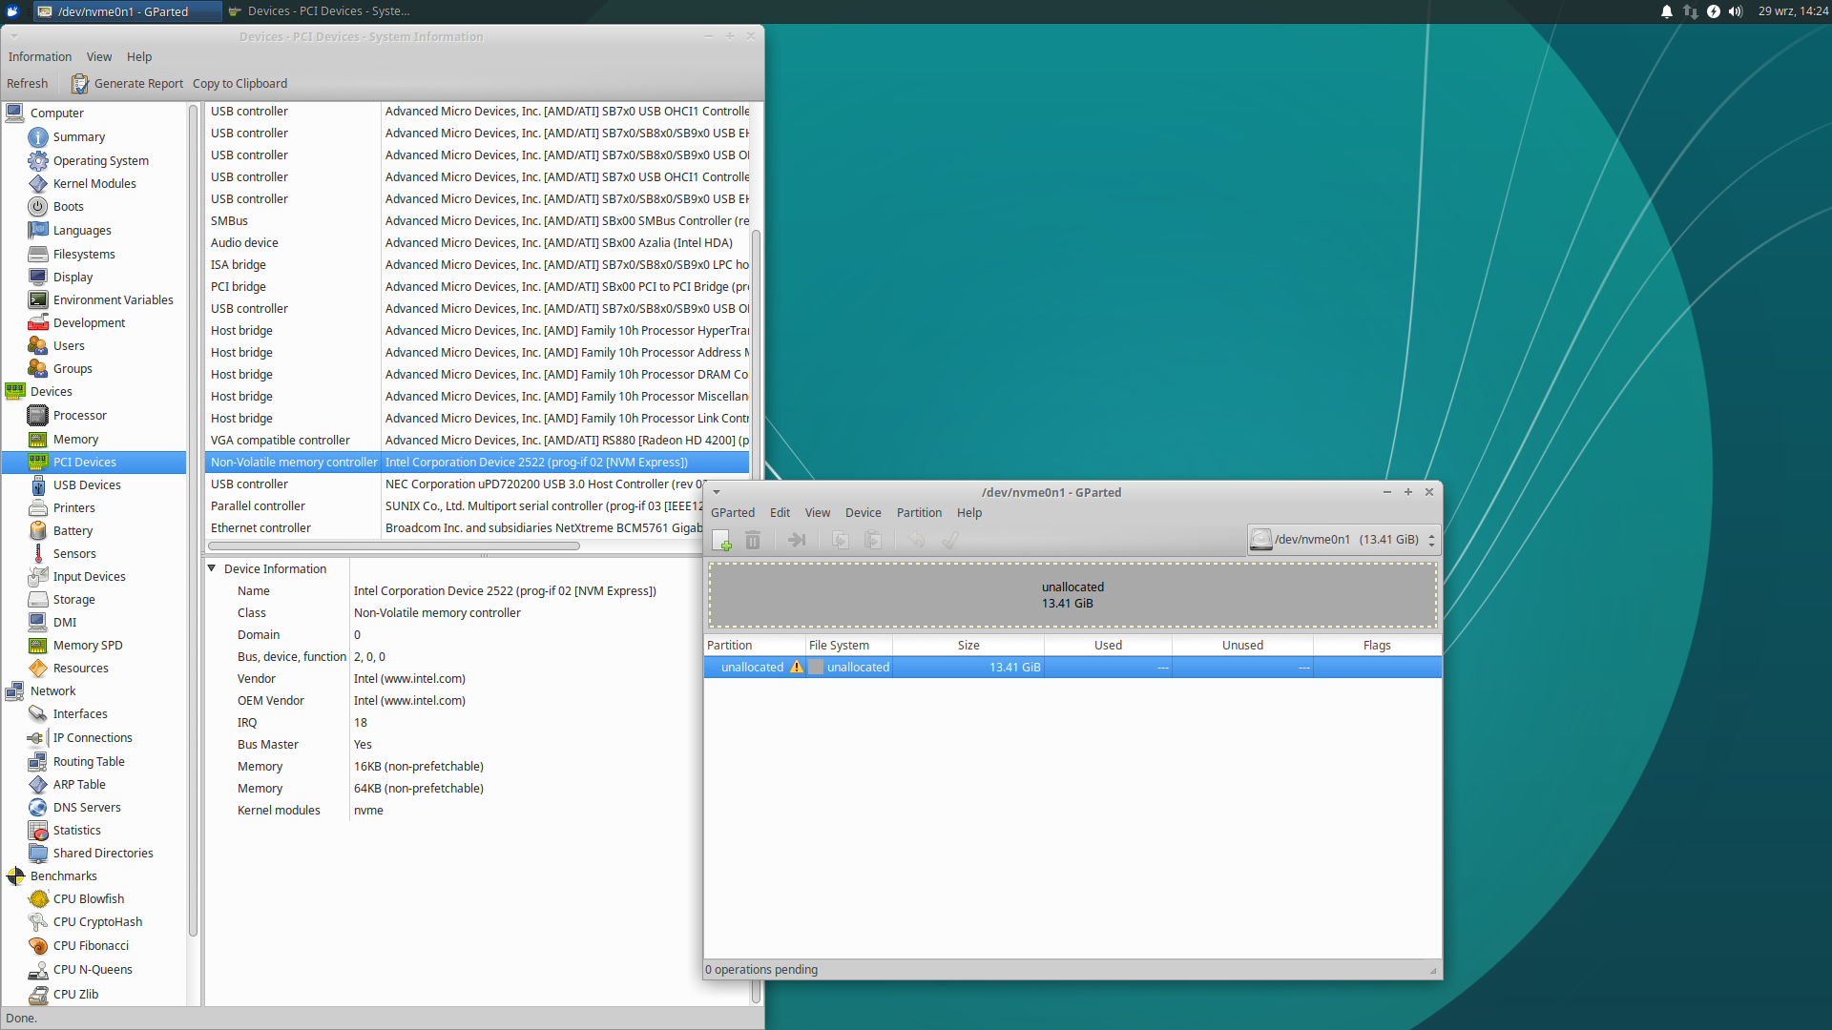Select the Devices category in sidebar tree
This screenshot has height=1030, width=1832.
[51, 392]
